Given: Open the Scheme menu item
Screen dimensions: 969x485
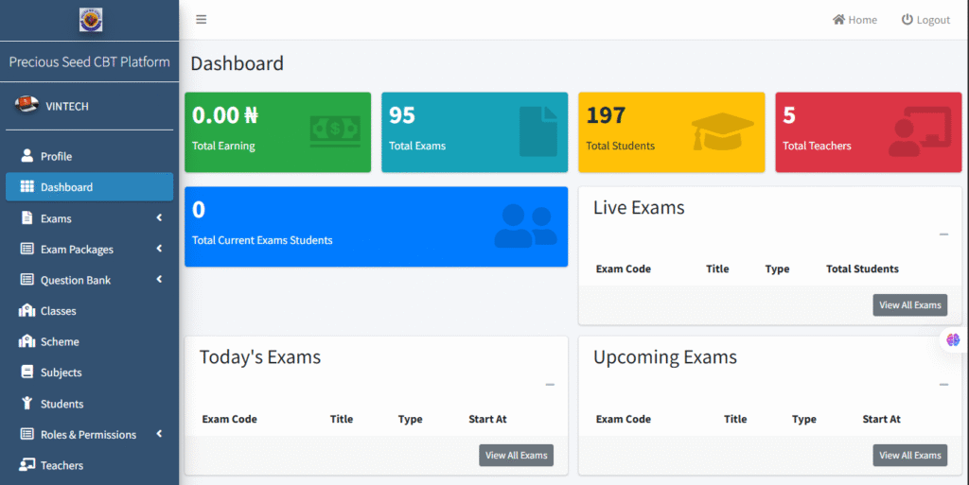Looking at the screenshot, I should (59, 342).
